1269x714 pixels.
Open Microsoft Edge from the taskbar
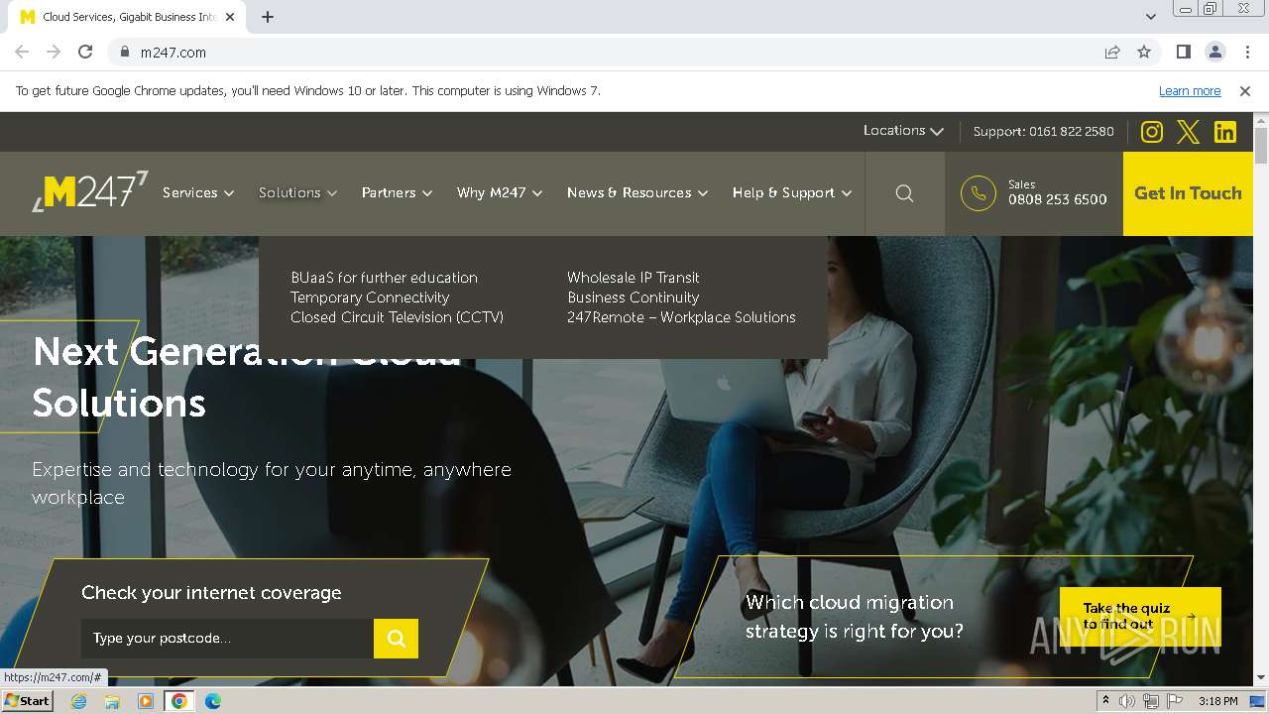click(212, 701)
